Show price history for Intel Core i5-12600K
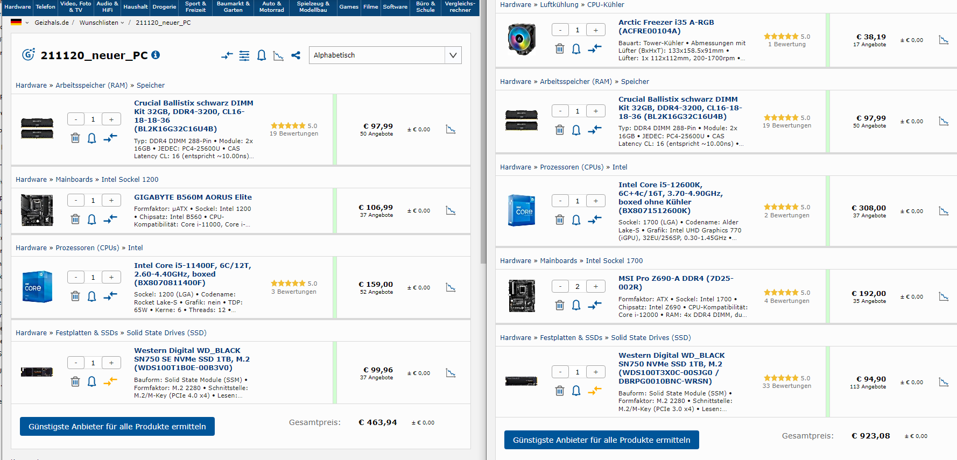Image resolution: width=957 pixels, height=460 pixels. (x=944, y=211)
